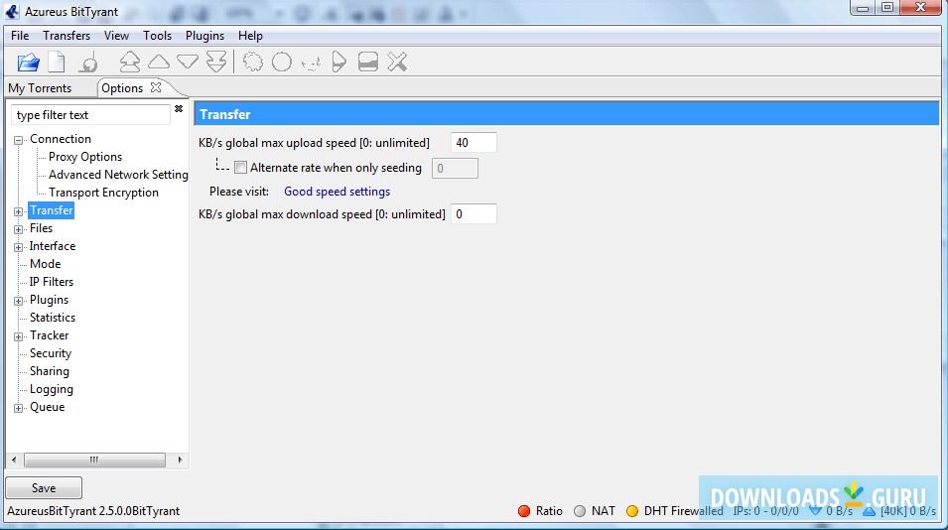The image size is (948, 530).
Task: Expand the Interface tree node
Action: [x=18, y=247]
